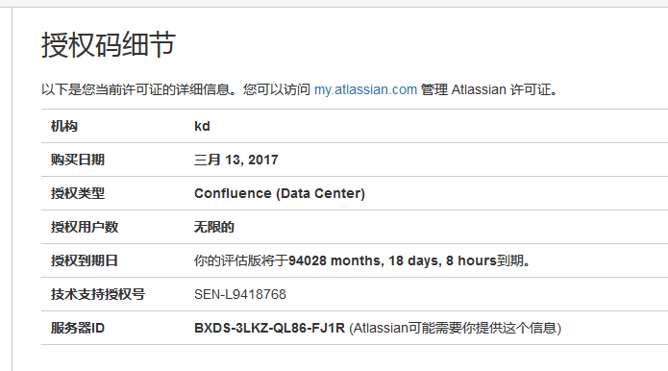Select the organization value kd
The image size is (668, 371).
[x=202, y=126]
